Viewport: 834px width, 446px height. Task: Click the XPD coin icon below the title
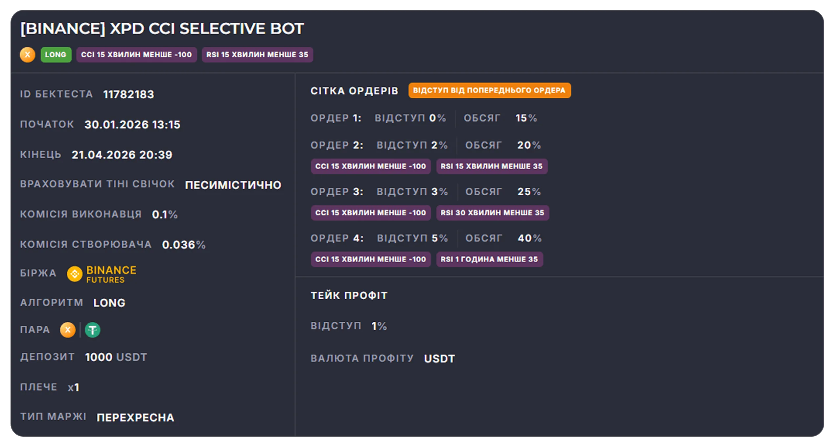tap(27, 55)
